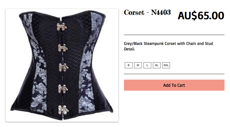Click the fourth metal clasp from top
Screen dimensions: 230x127
(63, 89)
